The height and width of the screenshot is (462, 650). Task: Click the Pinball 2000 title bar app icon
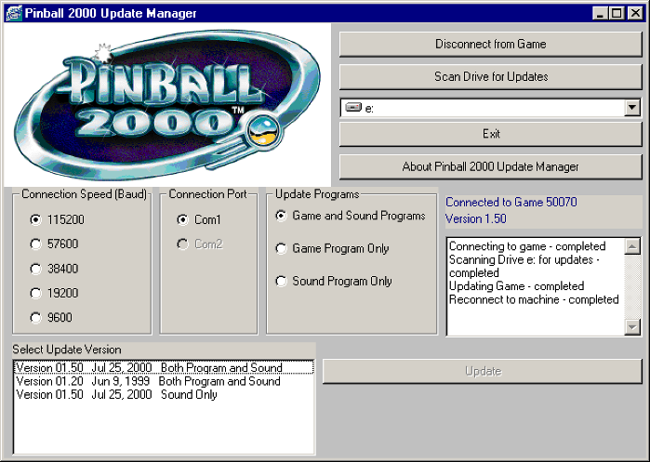tap(14, 13)
